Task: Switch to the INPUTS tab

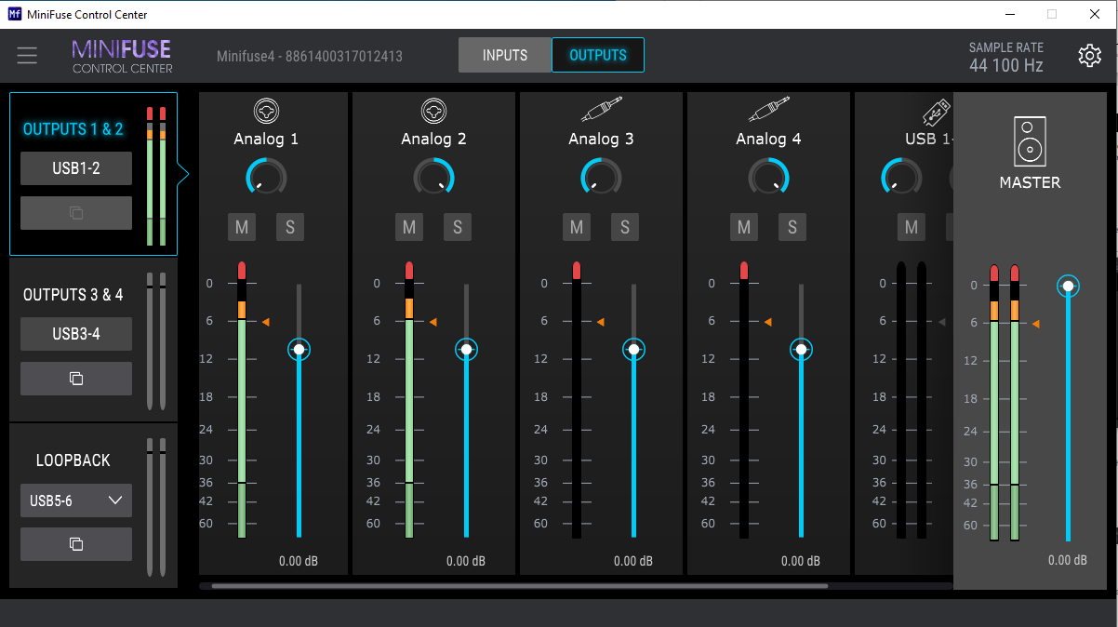Action: (504, 55)
